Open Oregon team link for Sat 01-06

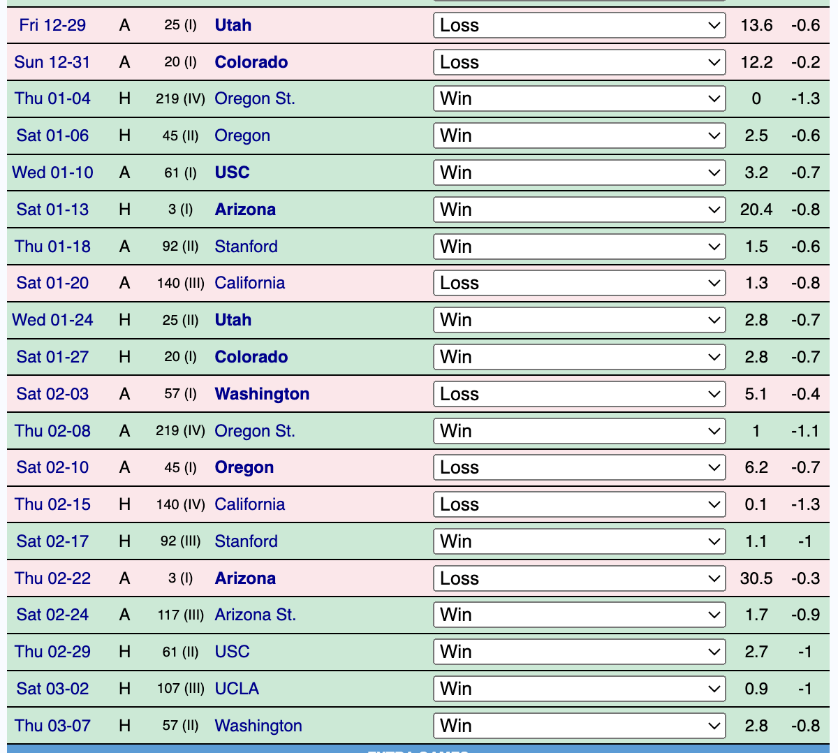point(242,136)
